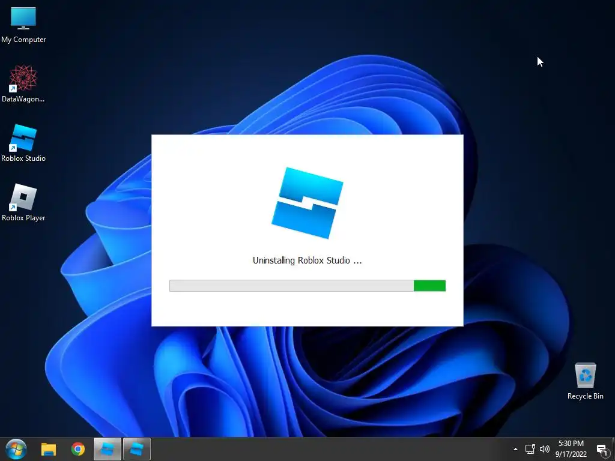Click the 'Uninstalling Roblox Studio ...' text
The height and width of the screenshot is (461, 615).
pyautogui.click(x=307, y=261)
